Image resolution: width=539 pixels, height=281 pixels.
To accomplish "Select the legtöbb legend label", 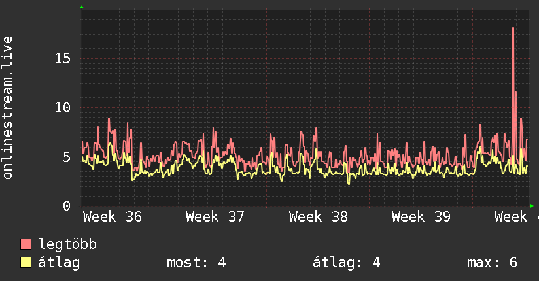I will point(67,244).
